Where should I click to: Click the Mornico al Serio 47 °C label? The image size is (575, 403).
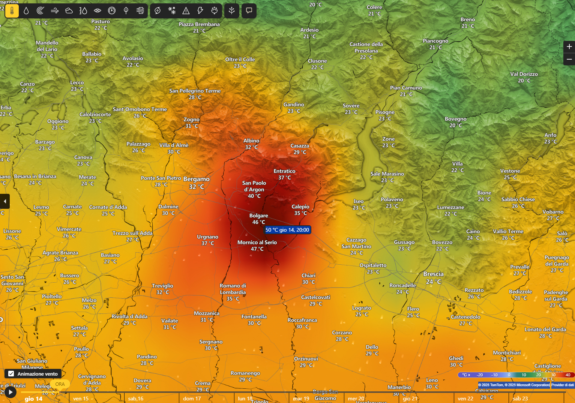click(257, 246)
